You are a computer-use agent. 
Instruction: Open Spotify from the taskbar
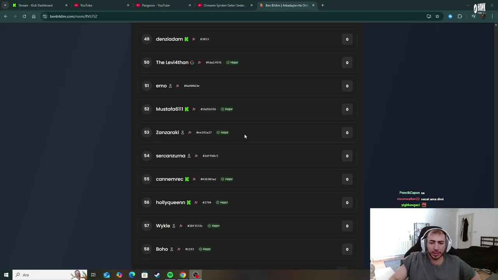pos(170,275)
